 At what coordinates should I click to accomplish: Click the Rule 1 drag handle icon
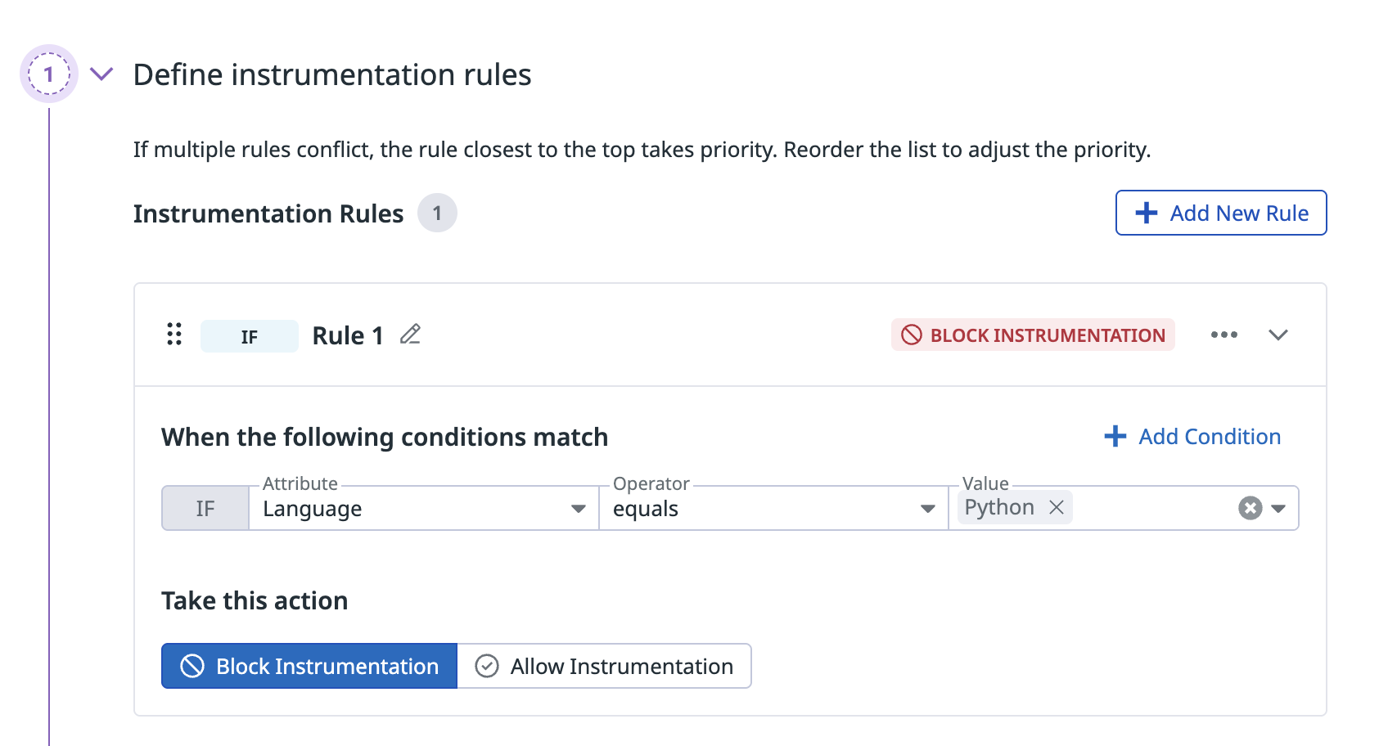click(174, 334)
